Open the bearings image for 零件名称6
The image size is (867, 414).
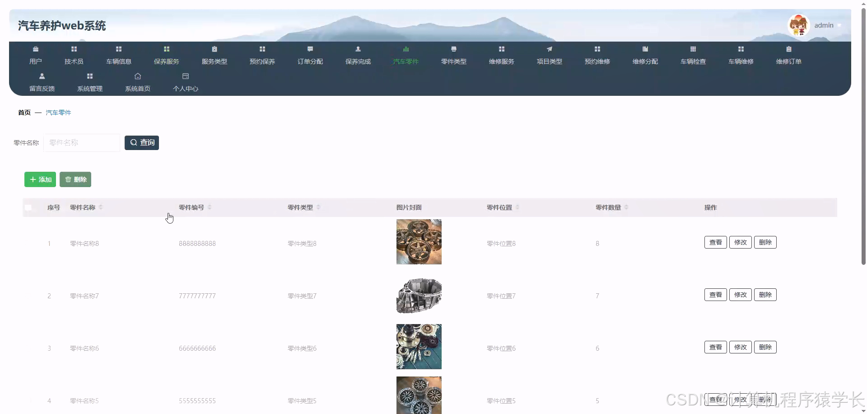419,347
